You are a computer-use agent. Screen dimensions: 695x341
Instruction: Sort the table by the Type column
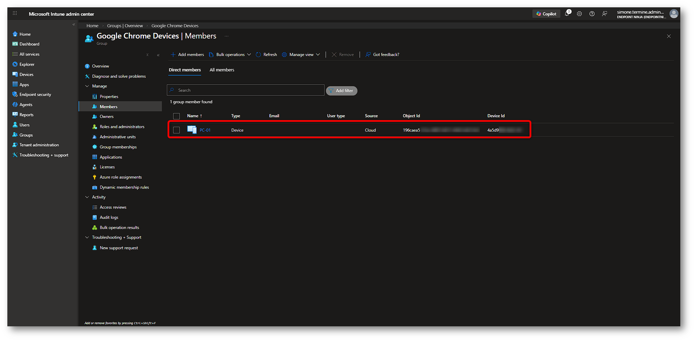pos(236,116)
